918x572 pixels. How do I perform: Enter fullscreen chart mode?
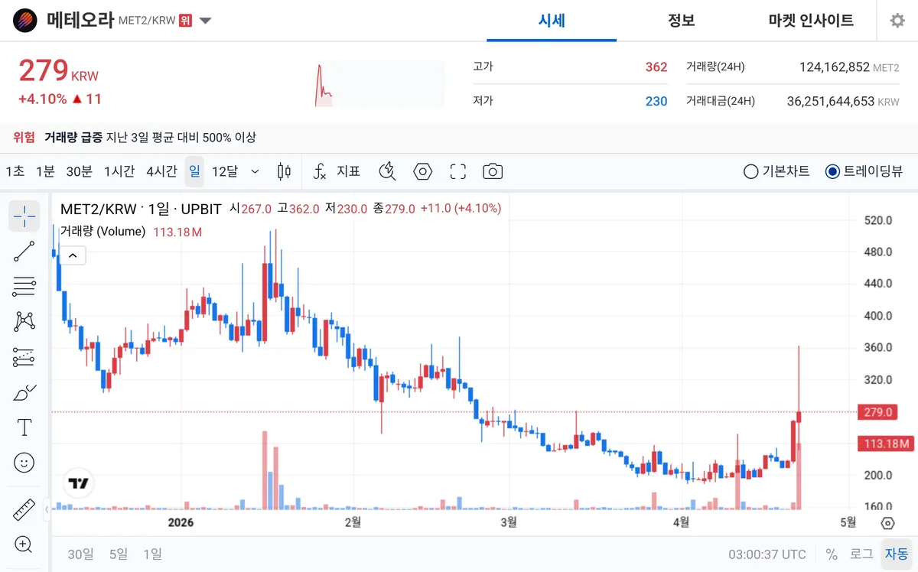point(458,171)
